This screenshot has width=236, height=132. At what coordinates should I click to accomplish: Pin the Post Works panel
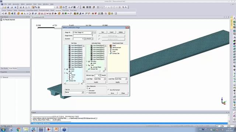(x=27, y=17)
